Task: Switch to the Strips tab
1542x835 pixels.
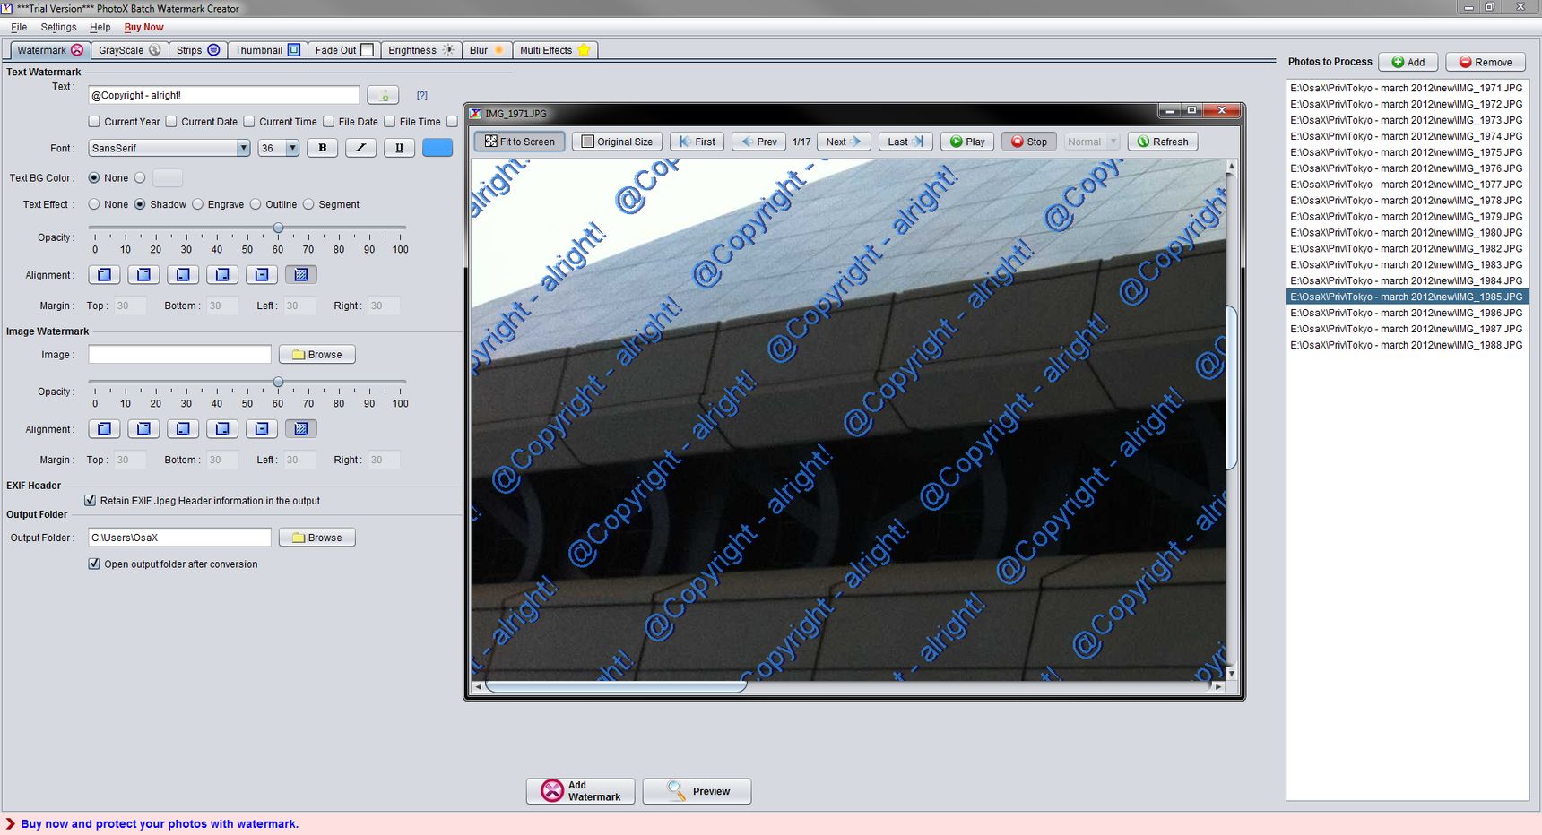Action: [x=197, y=50]
